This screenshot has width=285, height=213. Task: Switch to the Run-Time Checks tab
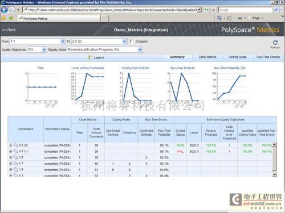pyautogui.click(x=268, y=57)
